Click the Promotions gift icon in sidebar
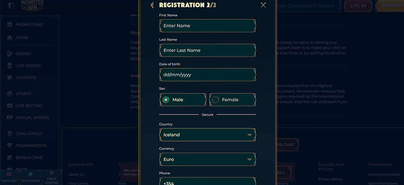Screen dimensions: 404x185 [x=10, y=25]
